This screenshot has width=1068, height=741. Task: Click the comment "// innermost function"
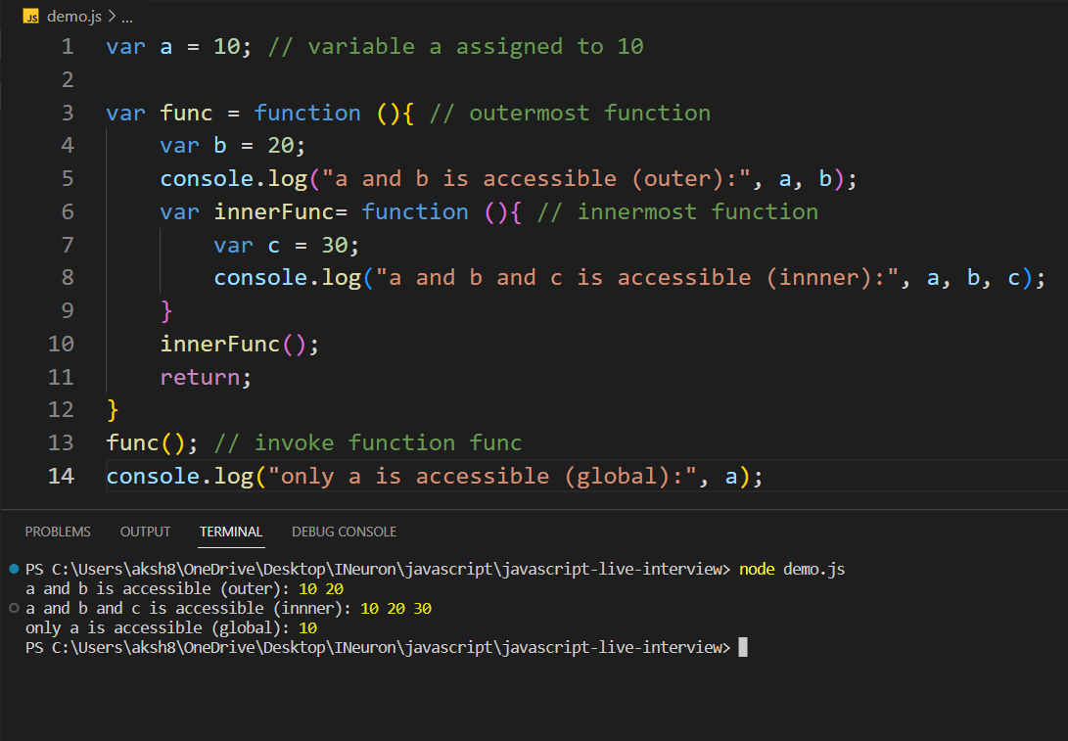point(677,212)
